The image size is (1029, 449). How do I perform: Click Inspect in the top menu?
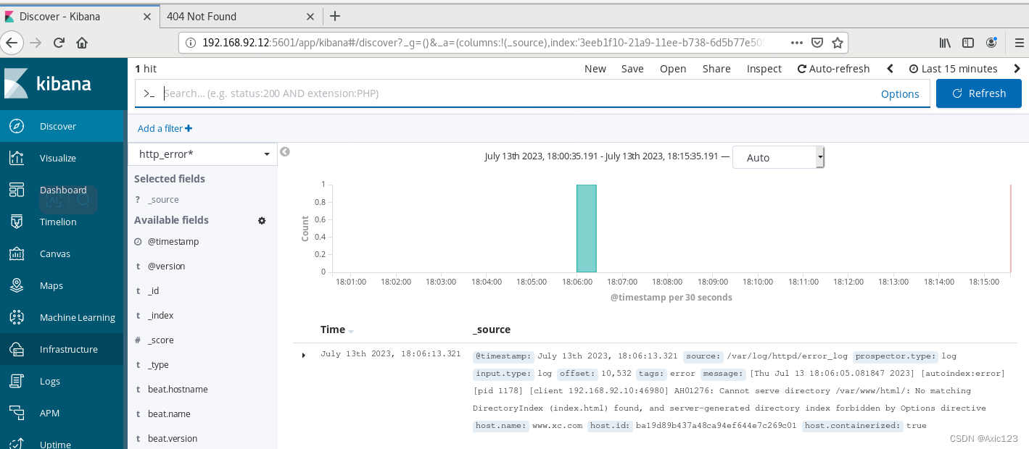(x=764, y=69)
